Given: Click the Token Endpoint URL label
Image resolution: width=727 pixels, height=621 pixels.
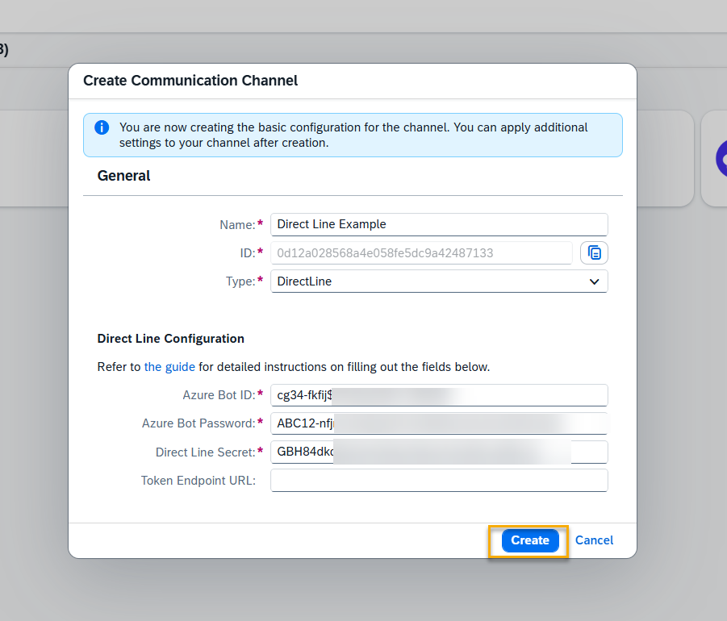Looking at the screenshot, I should tap(198, 481).
